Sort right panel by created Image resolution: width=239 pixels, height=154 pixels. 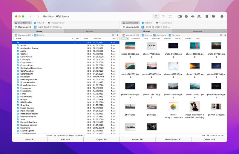pos(167,39)
